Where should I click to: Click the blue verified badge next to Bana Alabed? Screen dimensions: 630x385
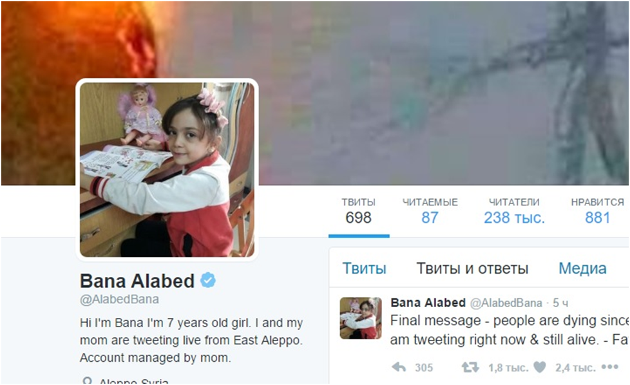pos(208,280)
